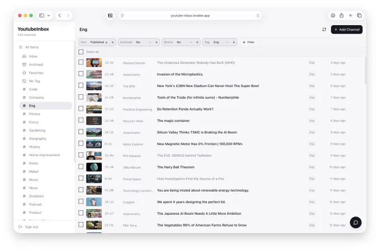
Task: Open video Silicon Valley Thinks TSMC is Braking
Action: pos(197,132)
